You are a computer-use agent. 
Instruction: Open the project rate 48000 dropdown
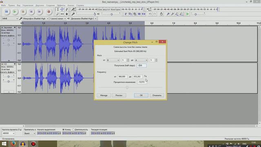pos(8,134)
